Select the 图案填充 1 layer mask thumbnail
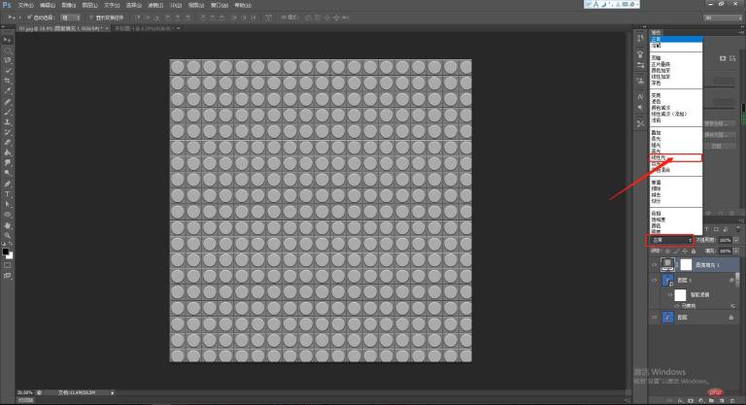This screenshot has width=746, height=405. pyautogui.click(x=687, y=263)
